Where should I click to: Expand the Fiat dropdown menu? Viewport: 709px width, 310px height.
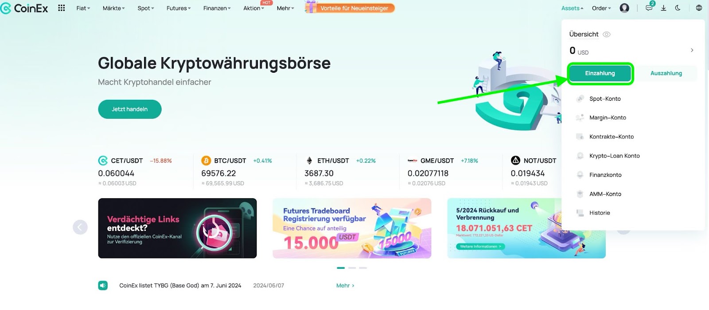[x=83, y=8]
